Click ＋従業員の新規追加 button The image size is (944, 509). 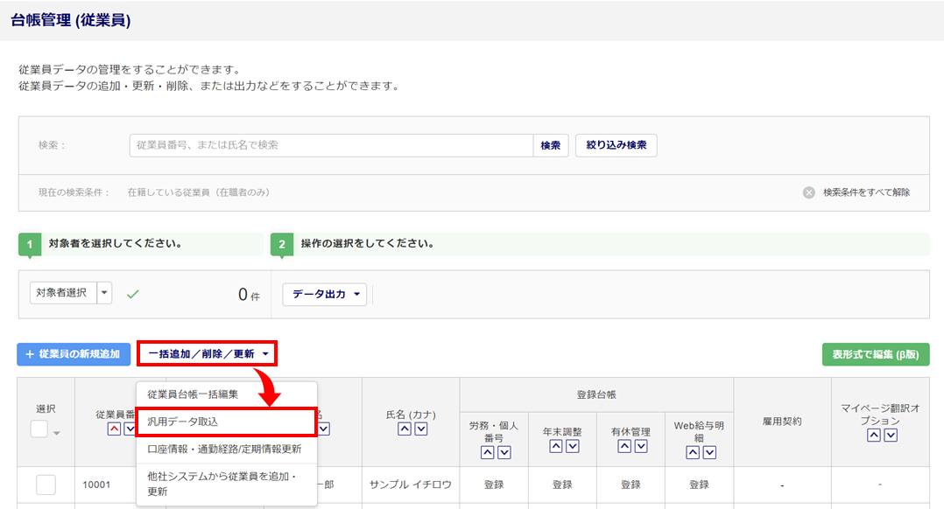pyautogui.click(x=74, y=354)
